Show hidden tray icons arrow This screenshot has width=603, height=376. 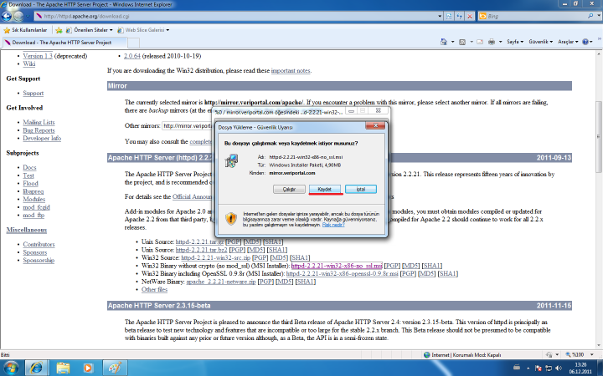click(x=528, y=368)
